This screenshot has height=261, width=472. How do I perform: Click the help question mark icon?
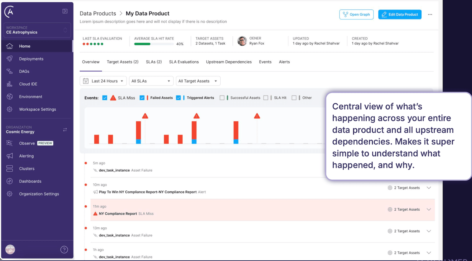pyautogui.click(x=64, y=250)
